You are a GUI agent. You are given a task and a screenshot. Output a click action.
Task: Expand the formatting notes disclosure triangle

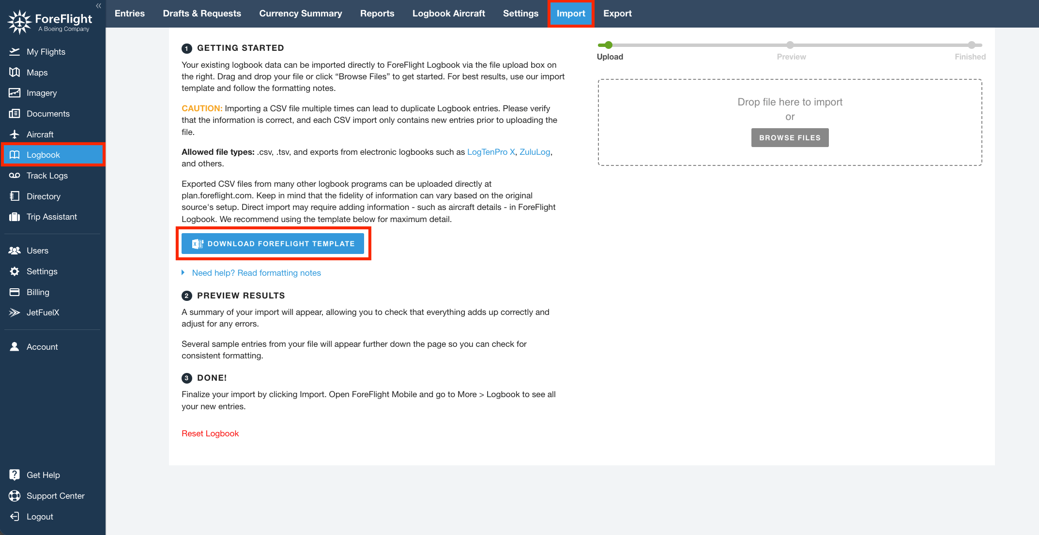[183, 273]
